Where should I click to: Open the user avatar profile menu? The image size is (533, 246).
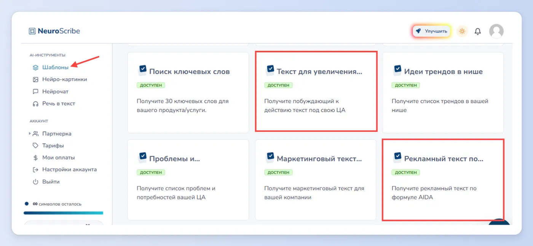click(496, 31)
